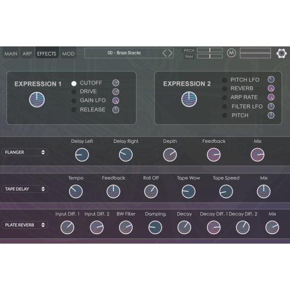
Task: Open the settings gear icon
Action: (282, 53)
